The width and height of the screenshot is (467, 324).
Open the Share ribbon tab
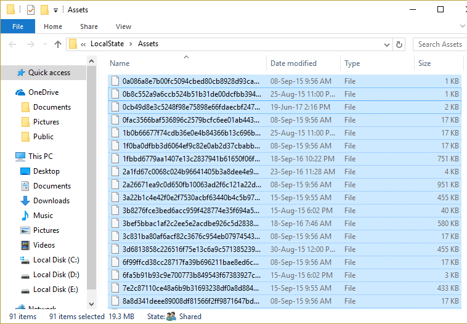(89, 26)
